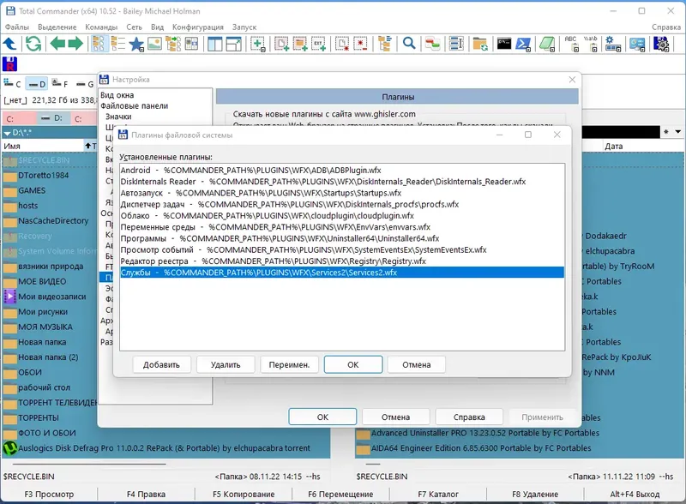The image size is (686, 504).
Task: Open the blue star favorites icon
Action: [136, 45]
